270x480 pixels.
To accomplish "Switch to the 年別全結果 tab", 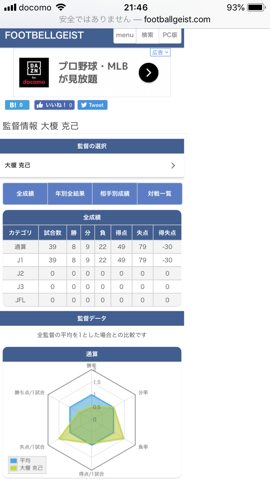I will point(70,194).
